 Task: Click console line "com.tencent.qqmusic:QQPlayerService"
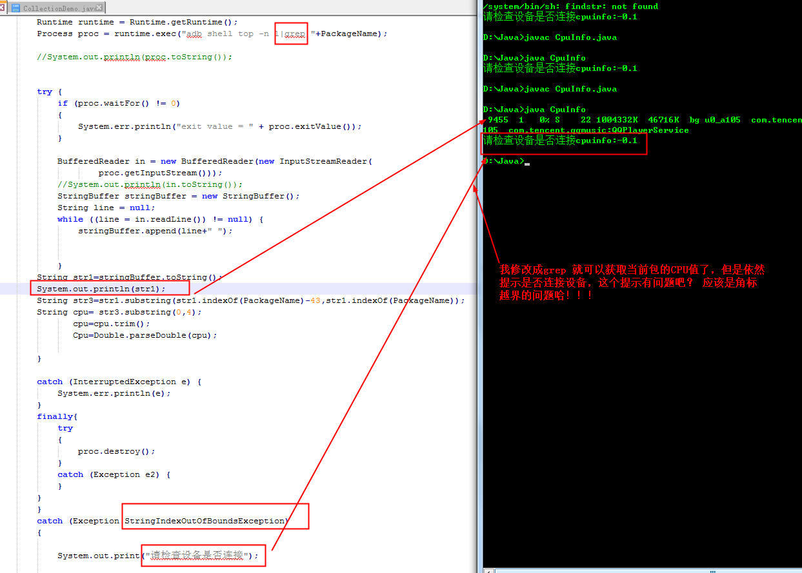click(x=598, y=130)
